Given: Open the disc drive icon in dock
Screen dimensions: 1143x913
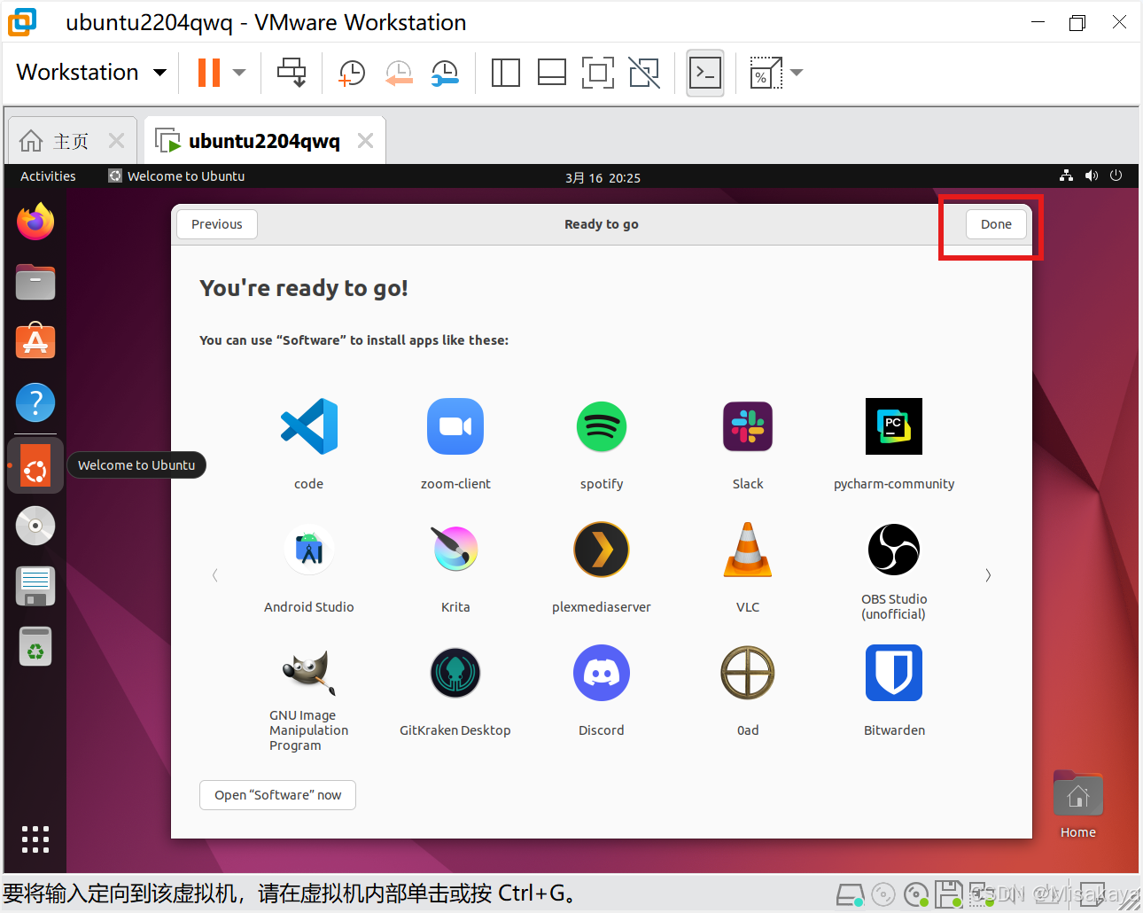Looking at the screenshot, I should pyautogui.click(x=35, y=526).
